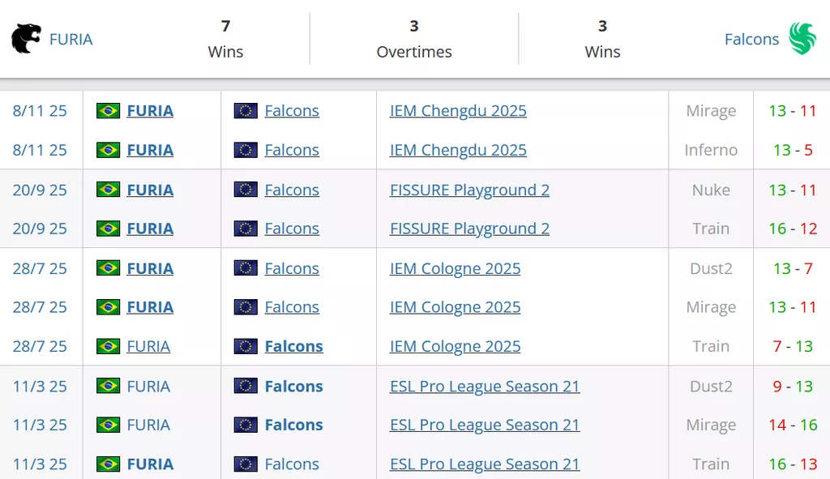This screenshot has height=479, width=830.
Task: Click EU flag in the 14 - 16 Mirage row
Action: 246,425
